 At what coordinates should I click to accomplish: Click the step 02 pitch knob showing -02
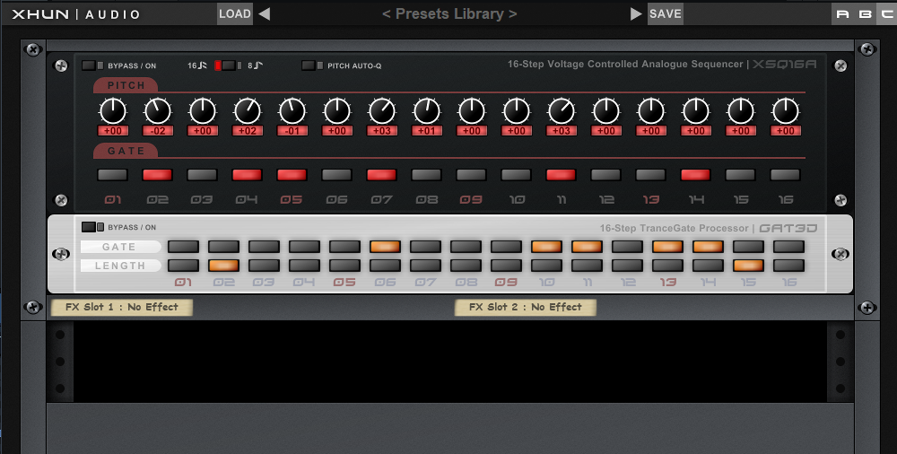click(x=158, y=111)
